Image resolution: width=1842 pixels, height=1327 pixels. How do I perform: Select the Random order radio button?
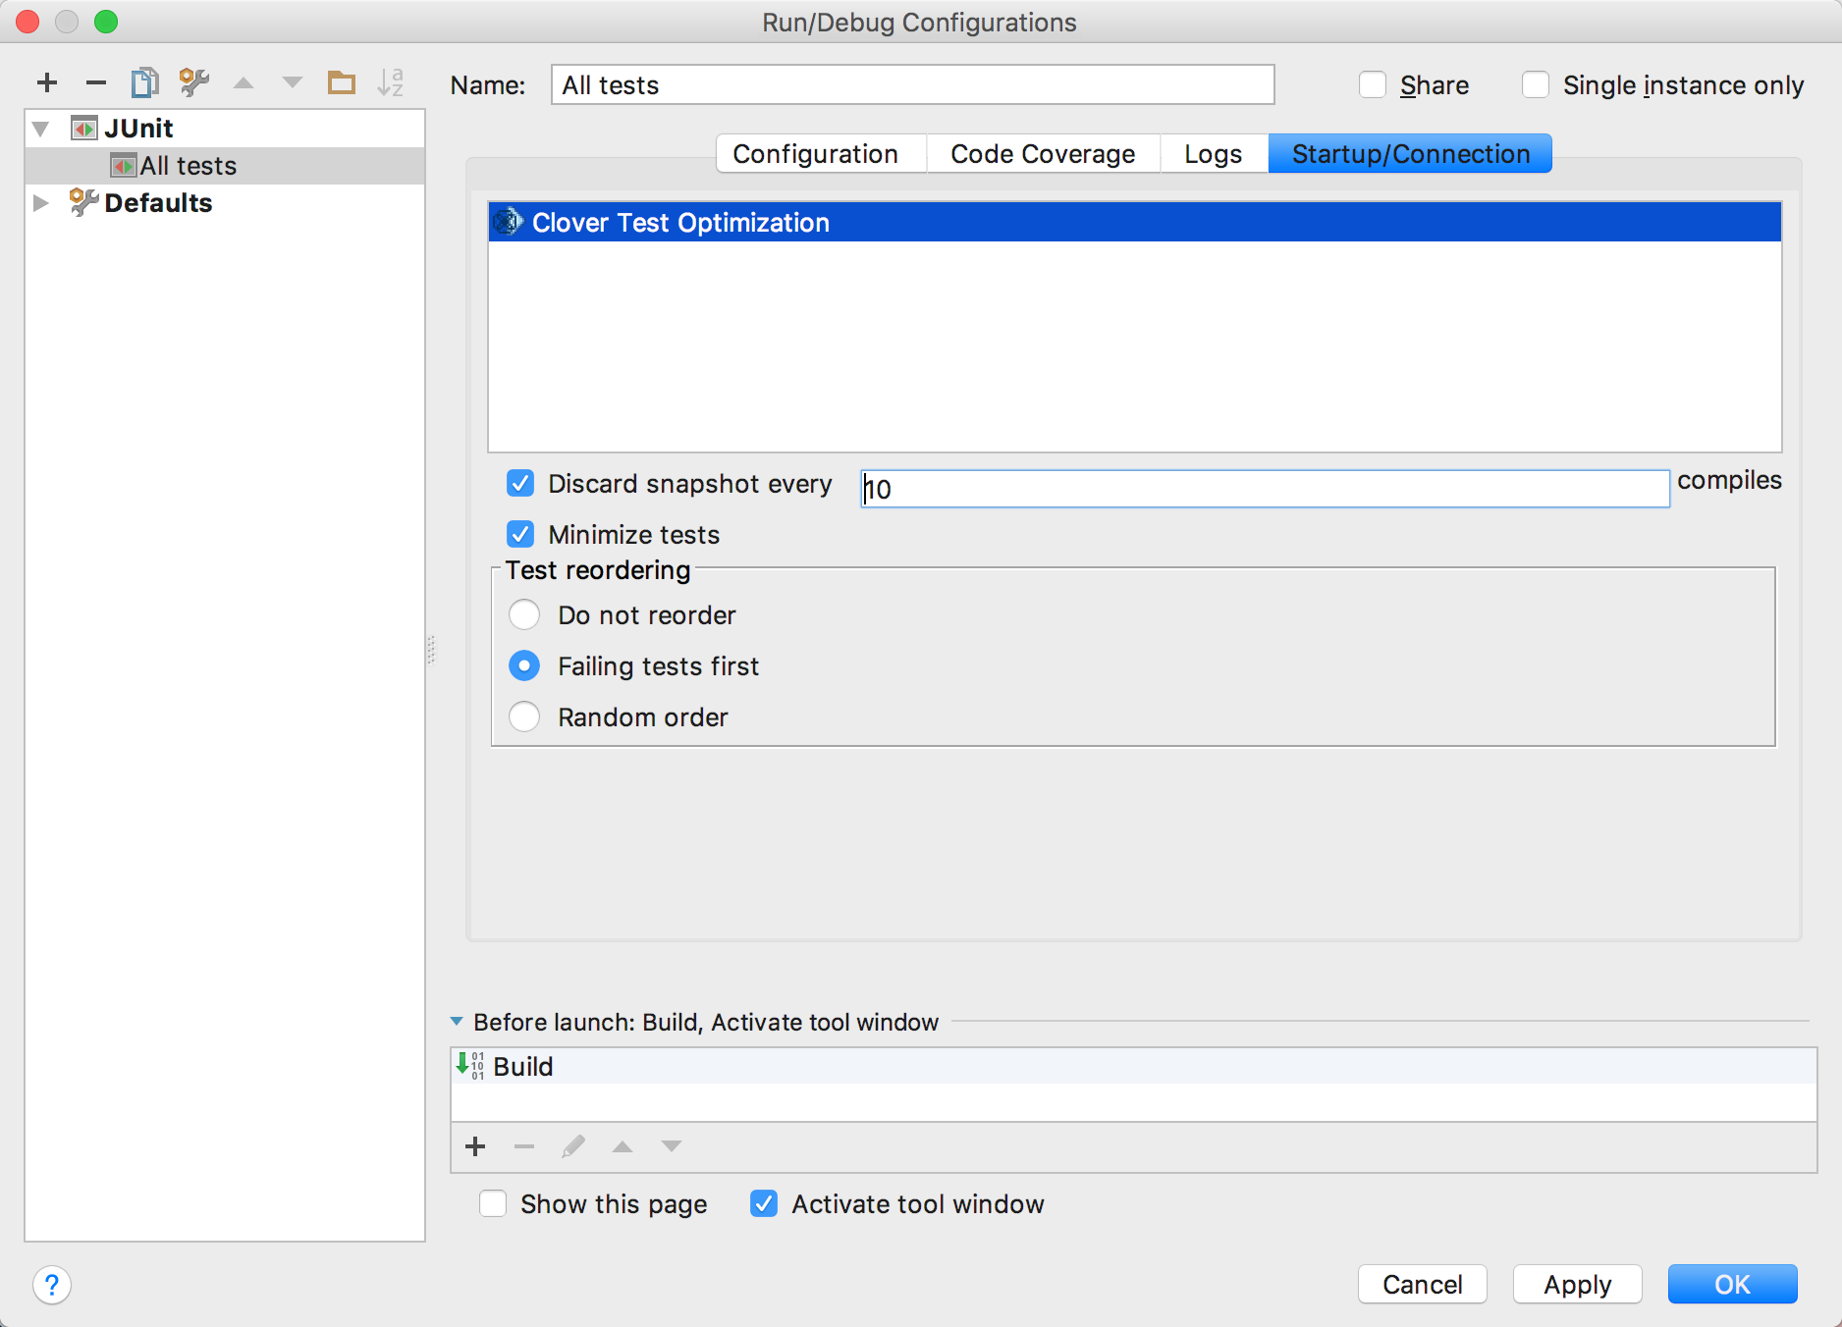tap(524, 717)
